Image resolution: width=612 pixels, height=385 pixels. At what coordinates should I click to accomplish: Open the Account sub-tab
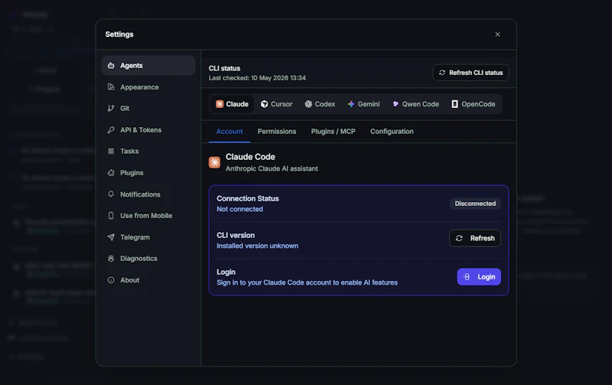pos(229,132)
